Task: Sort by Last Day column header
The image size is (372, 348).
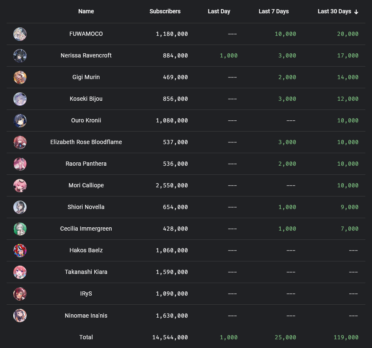Action: tap(219, 12)
